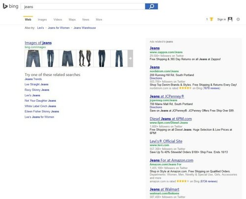Try the Jeans for Women suggestion
The height and width of the screenshot is (199, 246).
pos(59,28)
